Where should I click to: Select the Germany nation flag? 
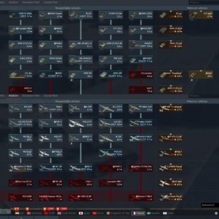[x=29, y=213]
